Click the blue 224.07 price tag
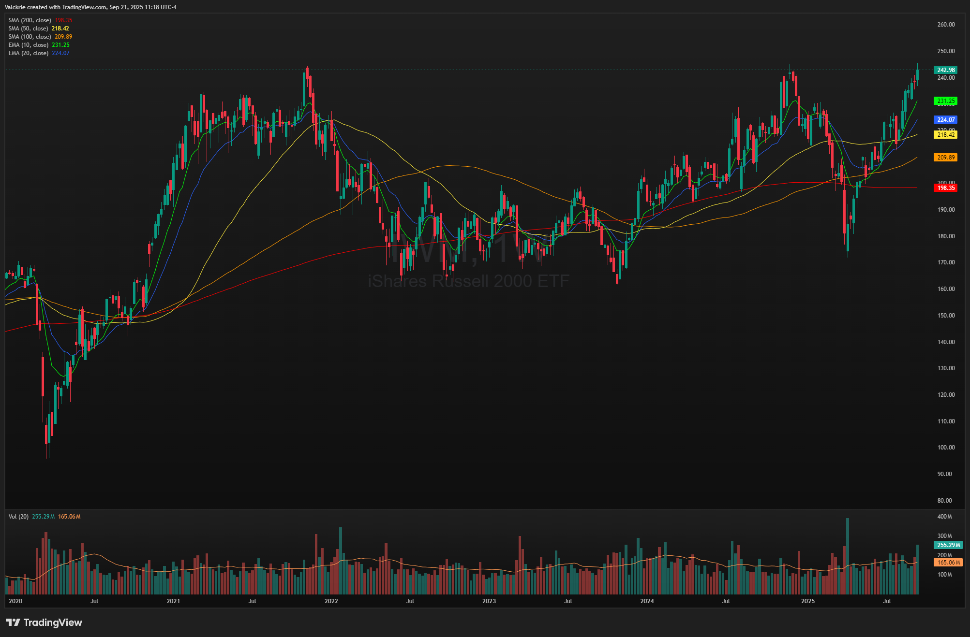Viewport: 970px width, 637px height. (x=945, y=120)
